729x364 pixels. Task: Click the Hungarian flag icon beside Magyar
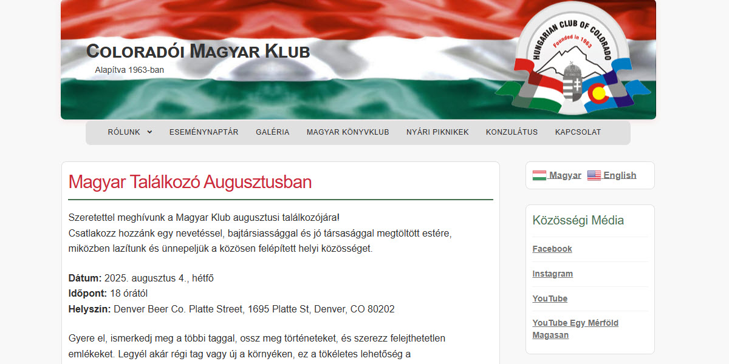tap(538, 175)
